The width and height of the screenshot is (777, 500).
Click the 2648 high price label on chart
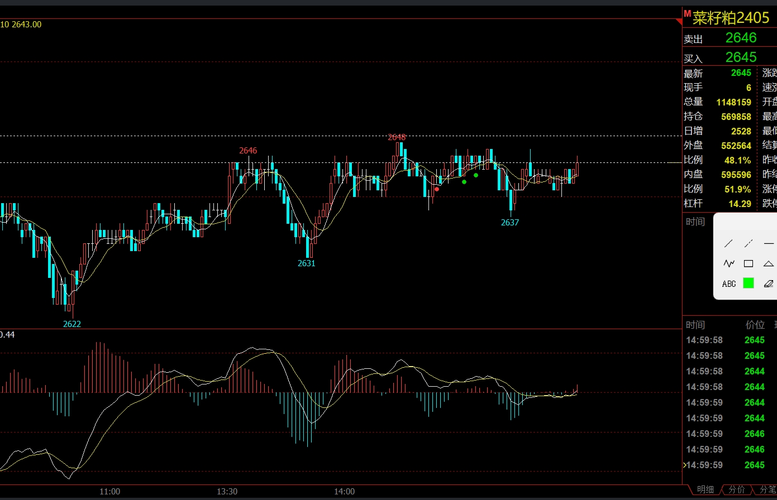(397, 137)
